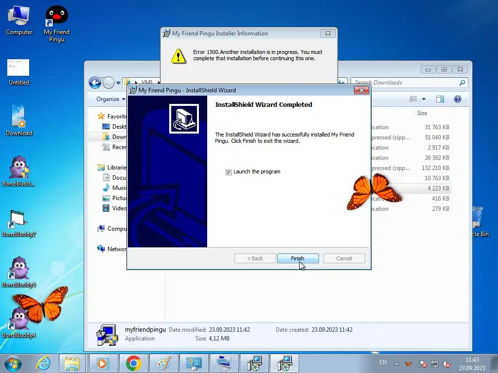The height and width of the screenshot is (373, 498).
Task: Click the Cancel button in InstallShield Wizard
Action: point(344,258)
